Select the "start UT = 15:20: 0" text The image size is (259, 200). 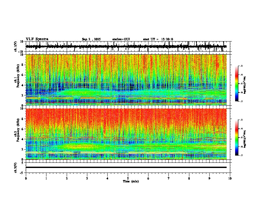tap(158, 39)
